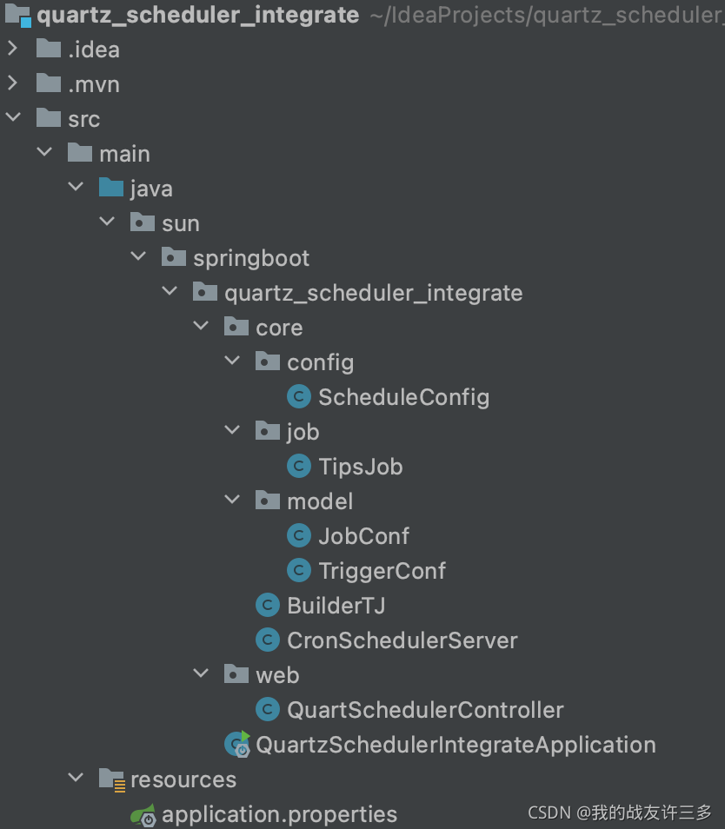Select CronSchedulerServer class in tree
725x829 pixels.
402,640
